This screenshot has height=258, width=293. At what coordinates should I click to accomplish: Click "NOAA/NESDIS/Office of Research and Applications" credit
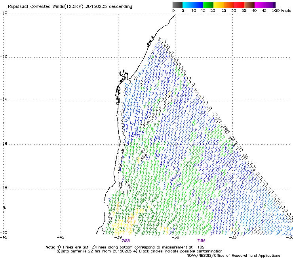(233, 256)
